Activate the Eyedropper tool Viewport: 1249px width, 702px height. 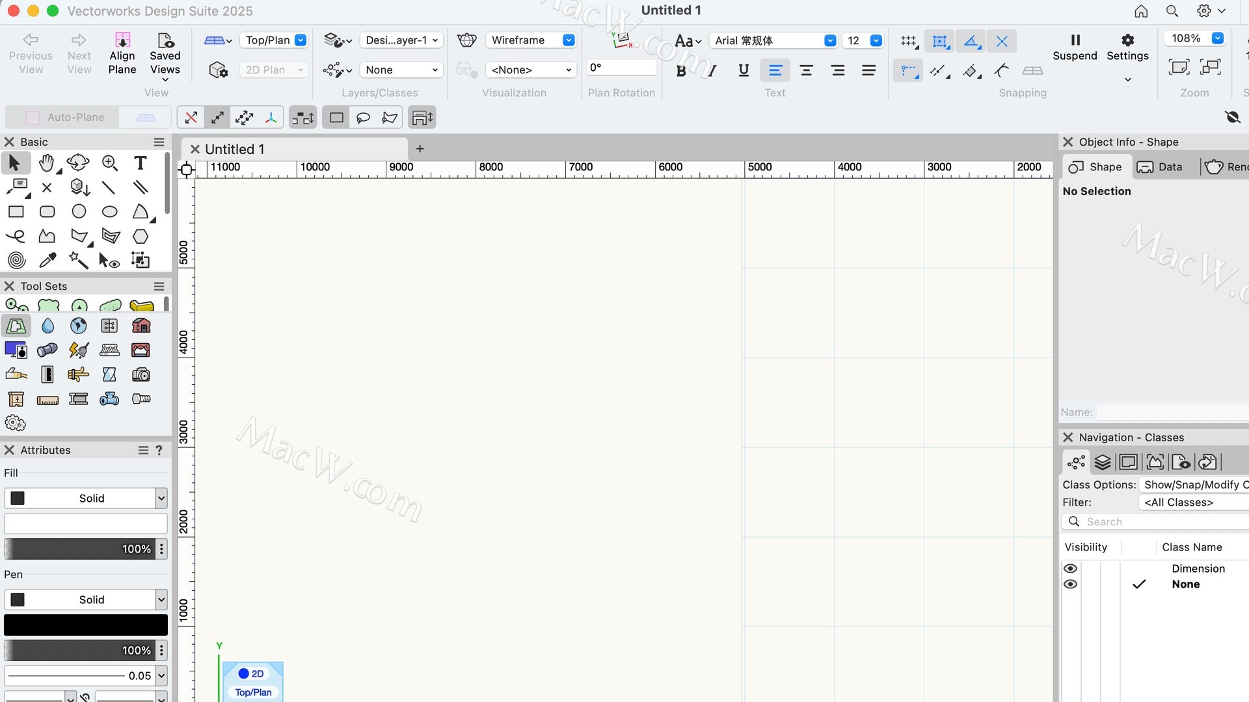(x=47, y=261)
